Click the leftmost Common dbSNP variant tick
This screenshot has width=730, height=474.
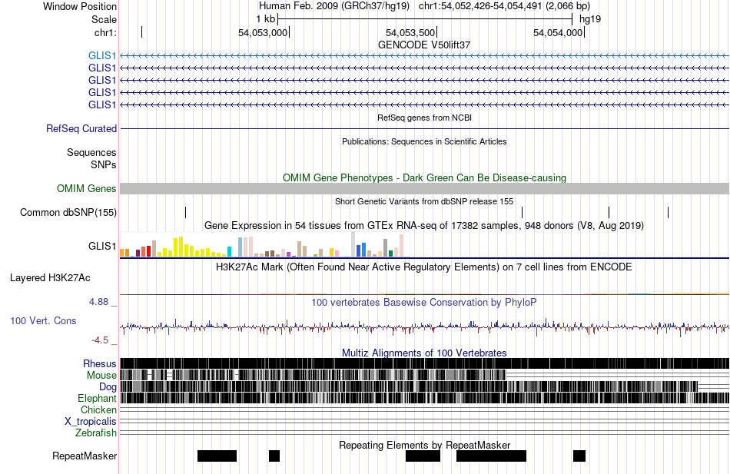click(x=185, y=212)
